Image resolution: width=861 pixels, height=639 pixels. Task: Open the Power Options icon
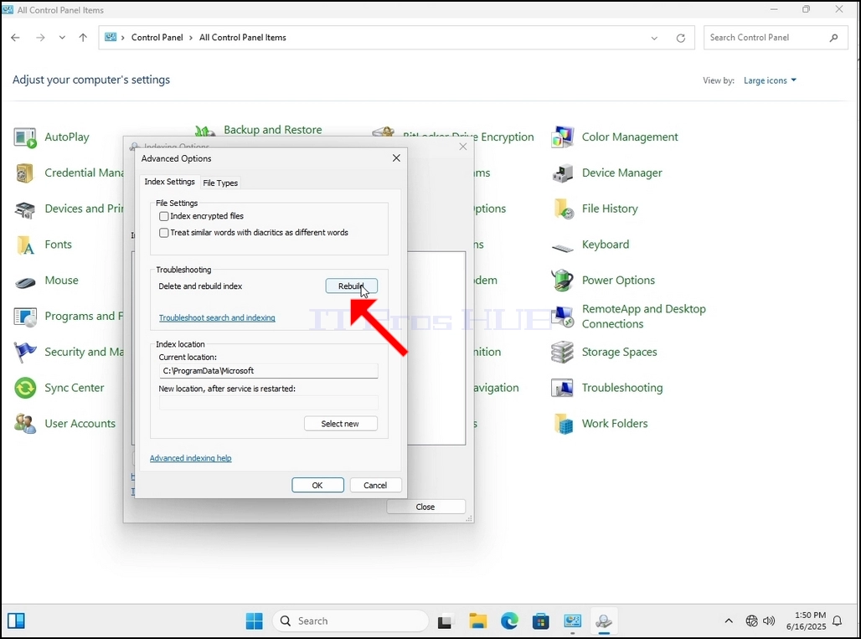[x=562, y=281]
